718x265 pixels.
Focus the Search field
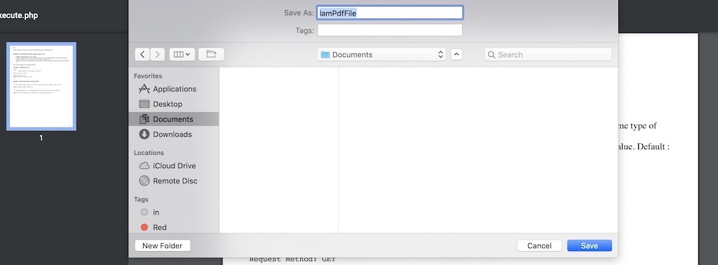coord(548,55)
